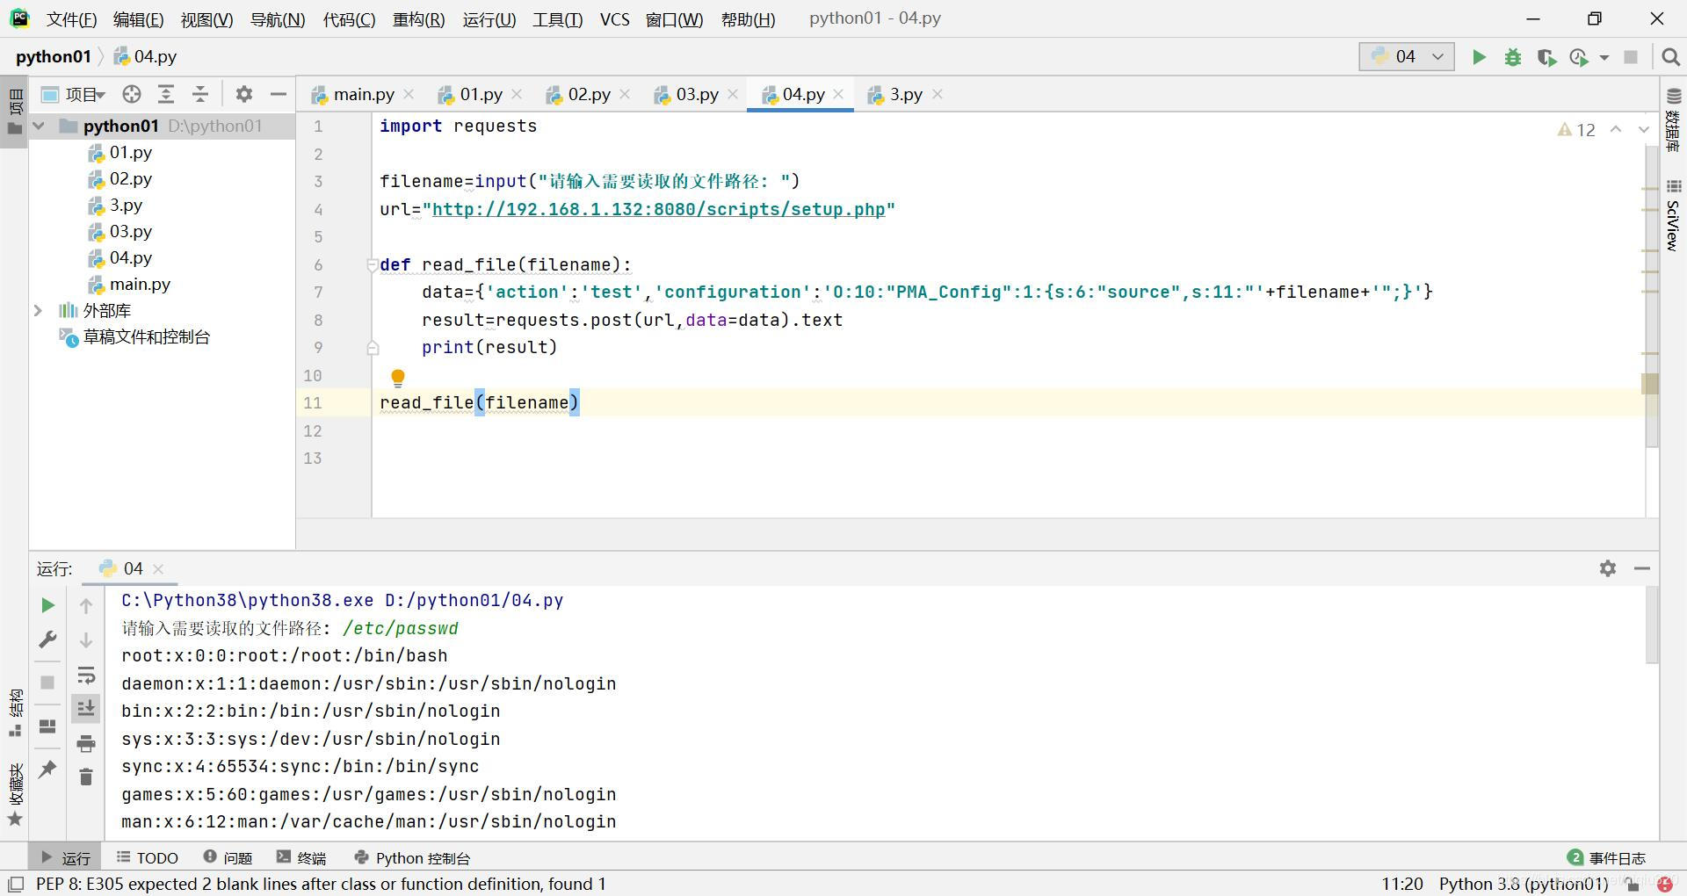This screenshot has width=1687, height=896.
Task: Start debugging 04 with the bug icon
Action: [1512, 57]
